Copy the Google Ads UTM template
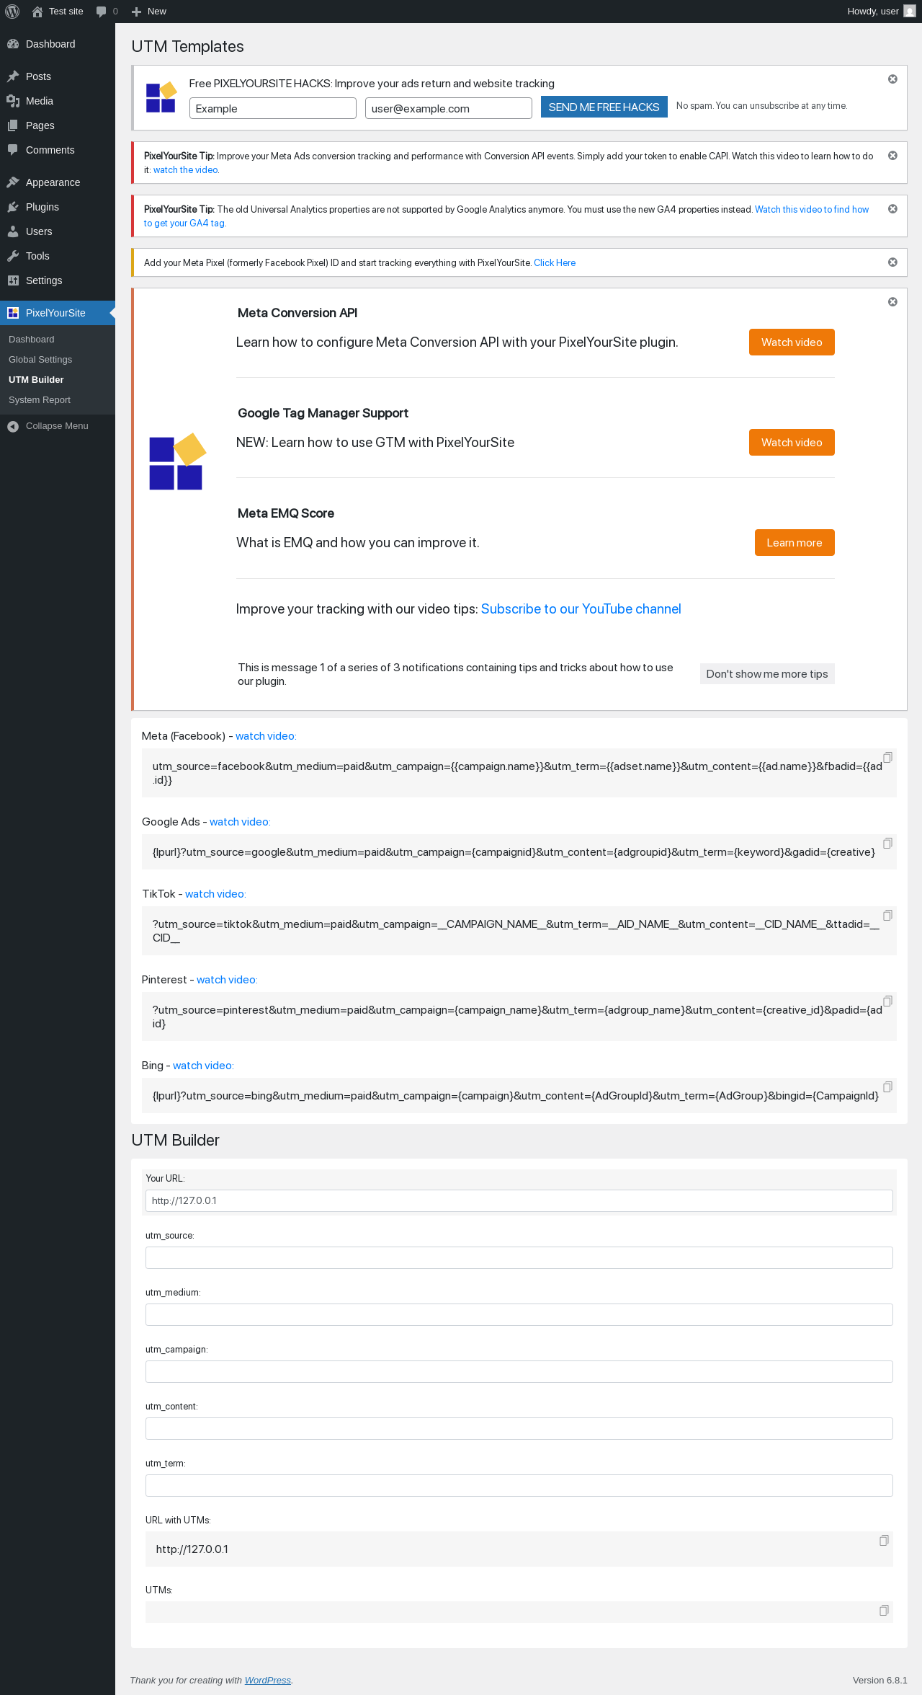Viewport: 922px width, 1695px height. tap(887, 844)
